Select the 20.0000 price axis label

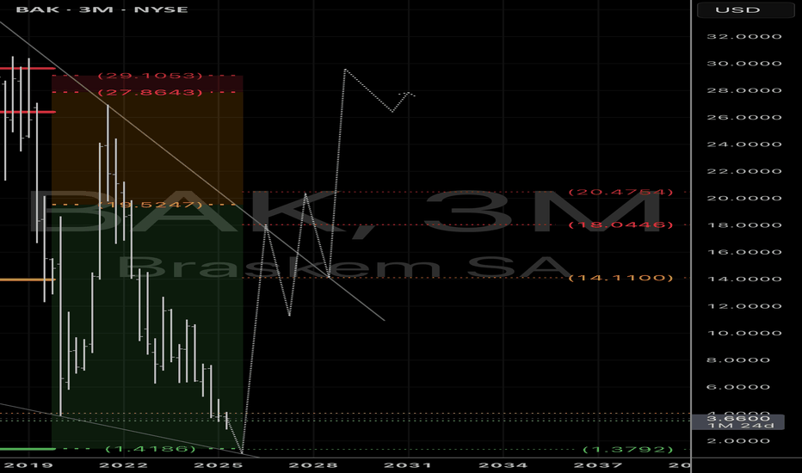point(744,199)
